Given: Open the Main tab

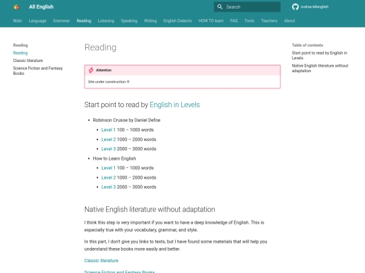Looking at the screenshot, I should click(x=18, y=21).
